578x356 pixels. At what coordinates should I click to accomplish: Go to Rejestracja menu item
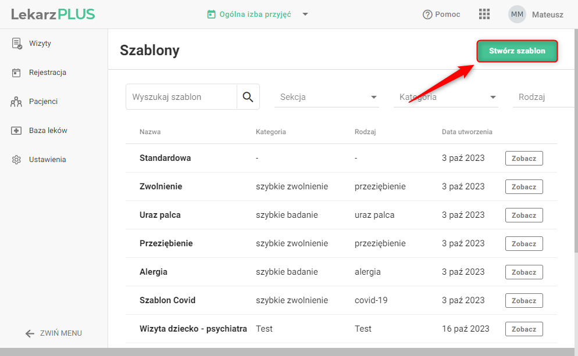pyautogui.click(x=48, y=73)
